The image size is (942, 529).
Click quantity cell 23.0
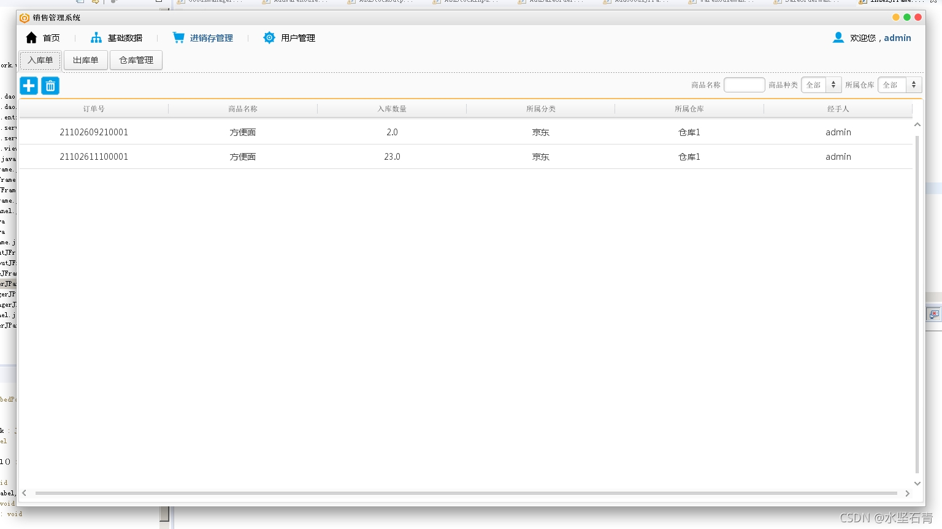coord(392,157)
